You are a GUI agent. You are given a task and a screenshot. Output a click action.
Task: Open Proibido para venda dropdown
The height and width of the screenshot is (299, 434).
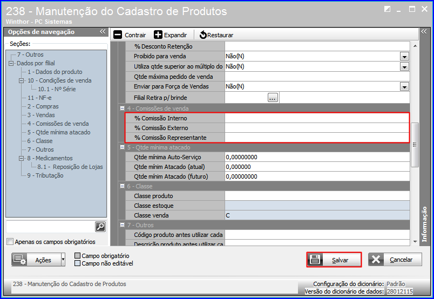tap(404, 57)
